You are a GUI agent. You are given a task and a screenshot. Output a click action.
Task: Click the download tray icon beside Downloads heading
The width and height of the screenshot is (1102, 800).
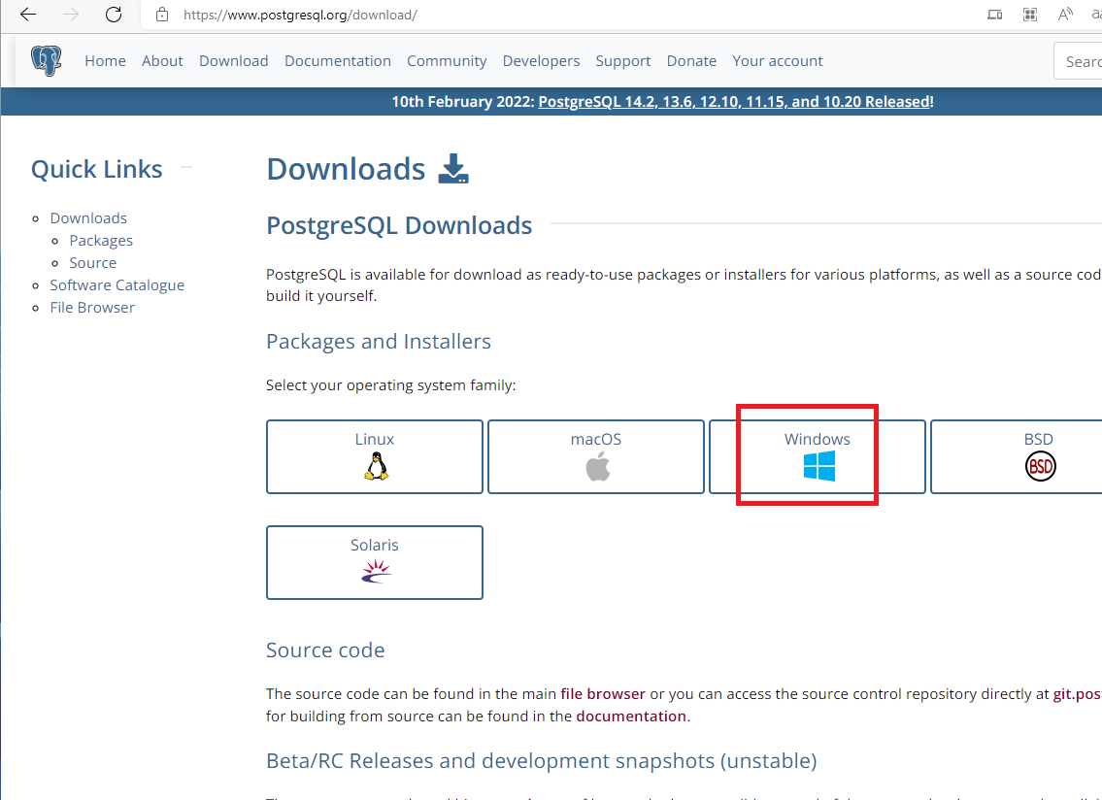453,169
